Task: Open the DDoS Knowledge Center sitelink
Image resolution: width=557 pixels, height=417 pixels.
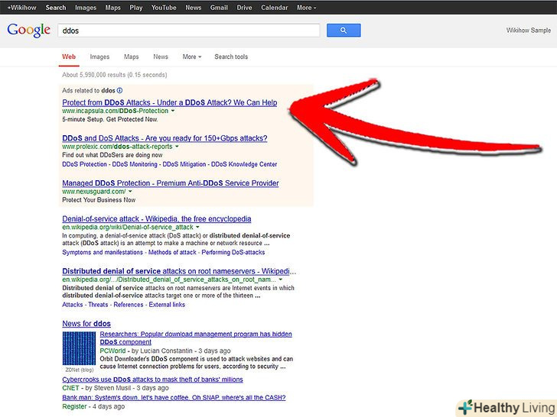Action: point(244,164)
